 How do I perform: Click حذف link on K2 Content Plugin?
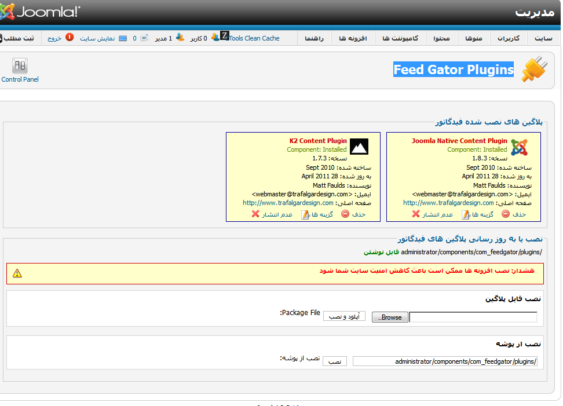pyautogui.click(x=359, y=214)
